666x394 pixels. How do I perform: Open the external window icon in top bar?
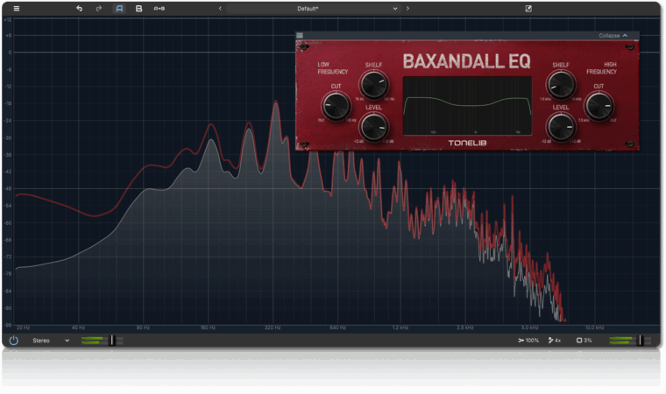(528, 8)
